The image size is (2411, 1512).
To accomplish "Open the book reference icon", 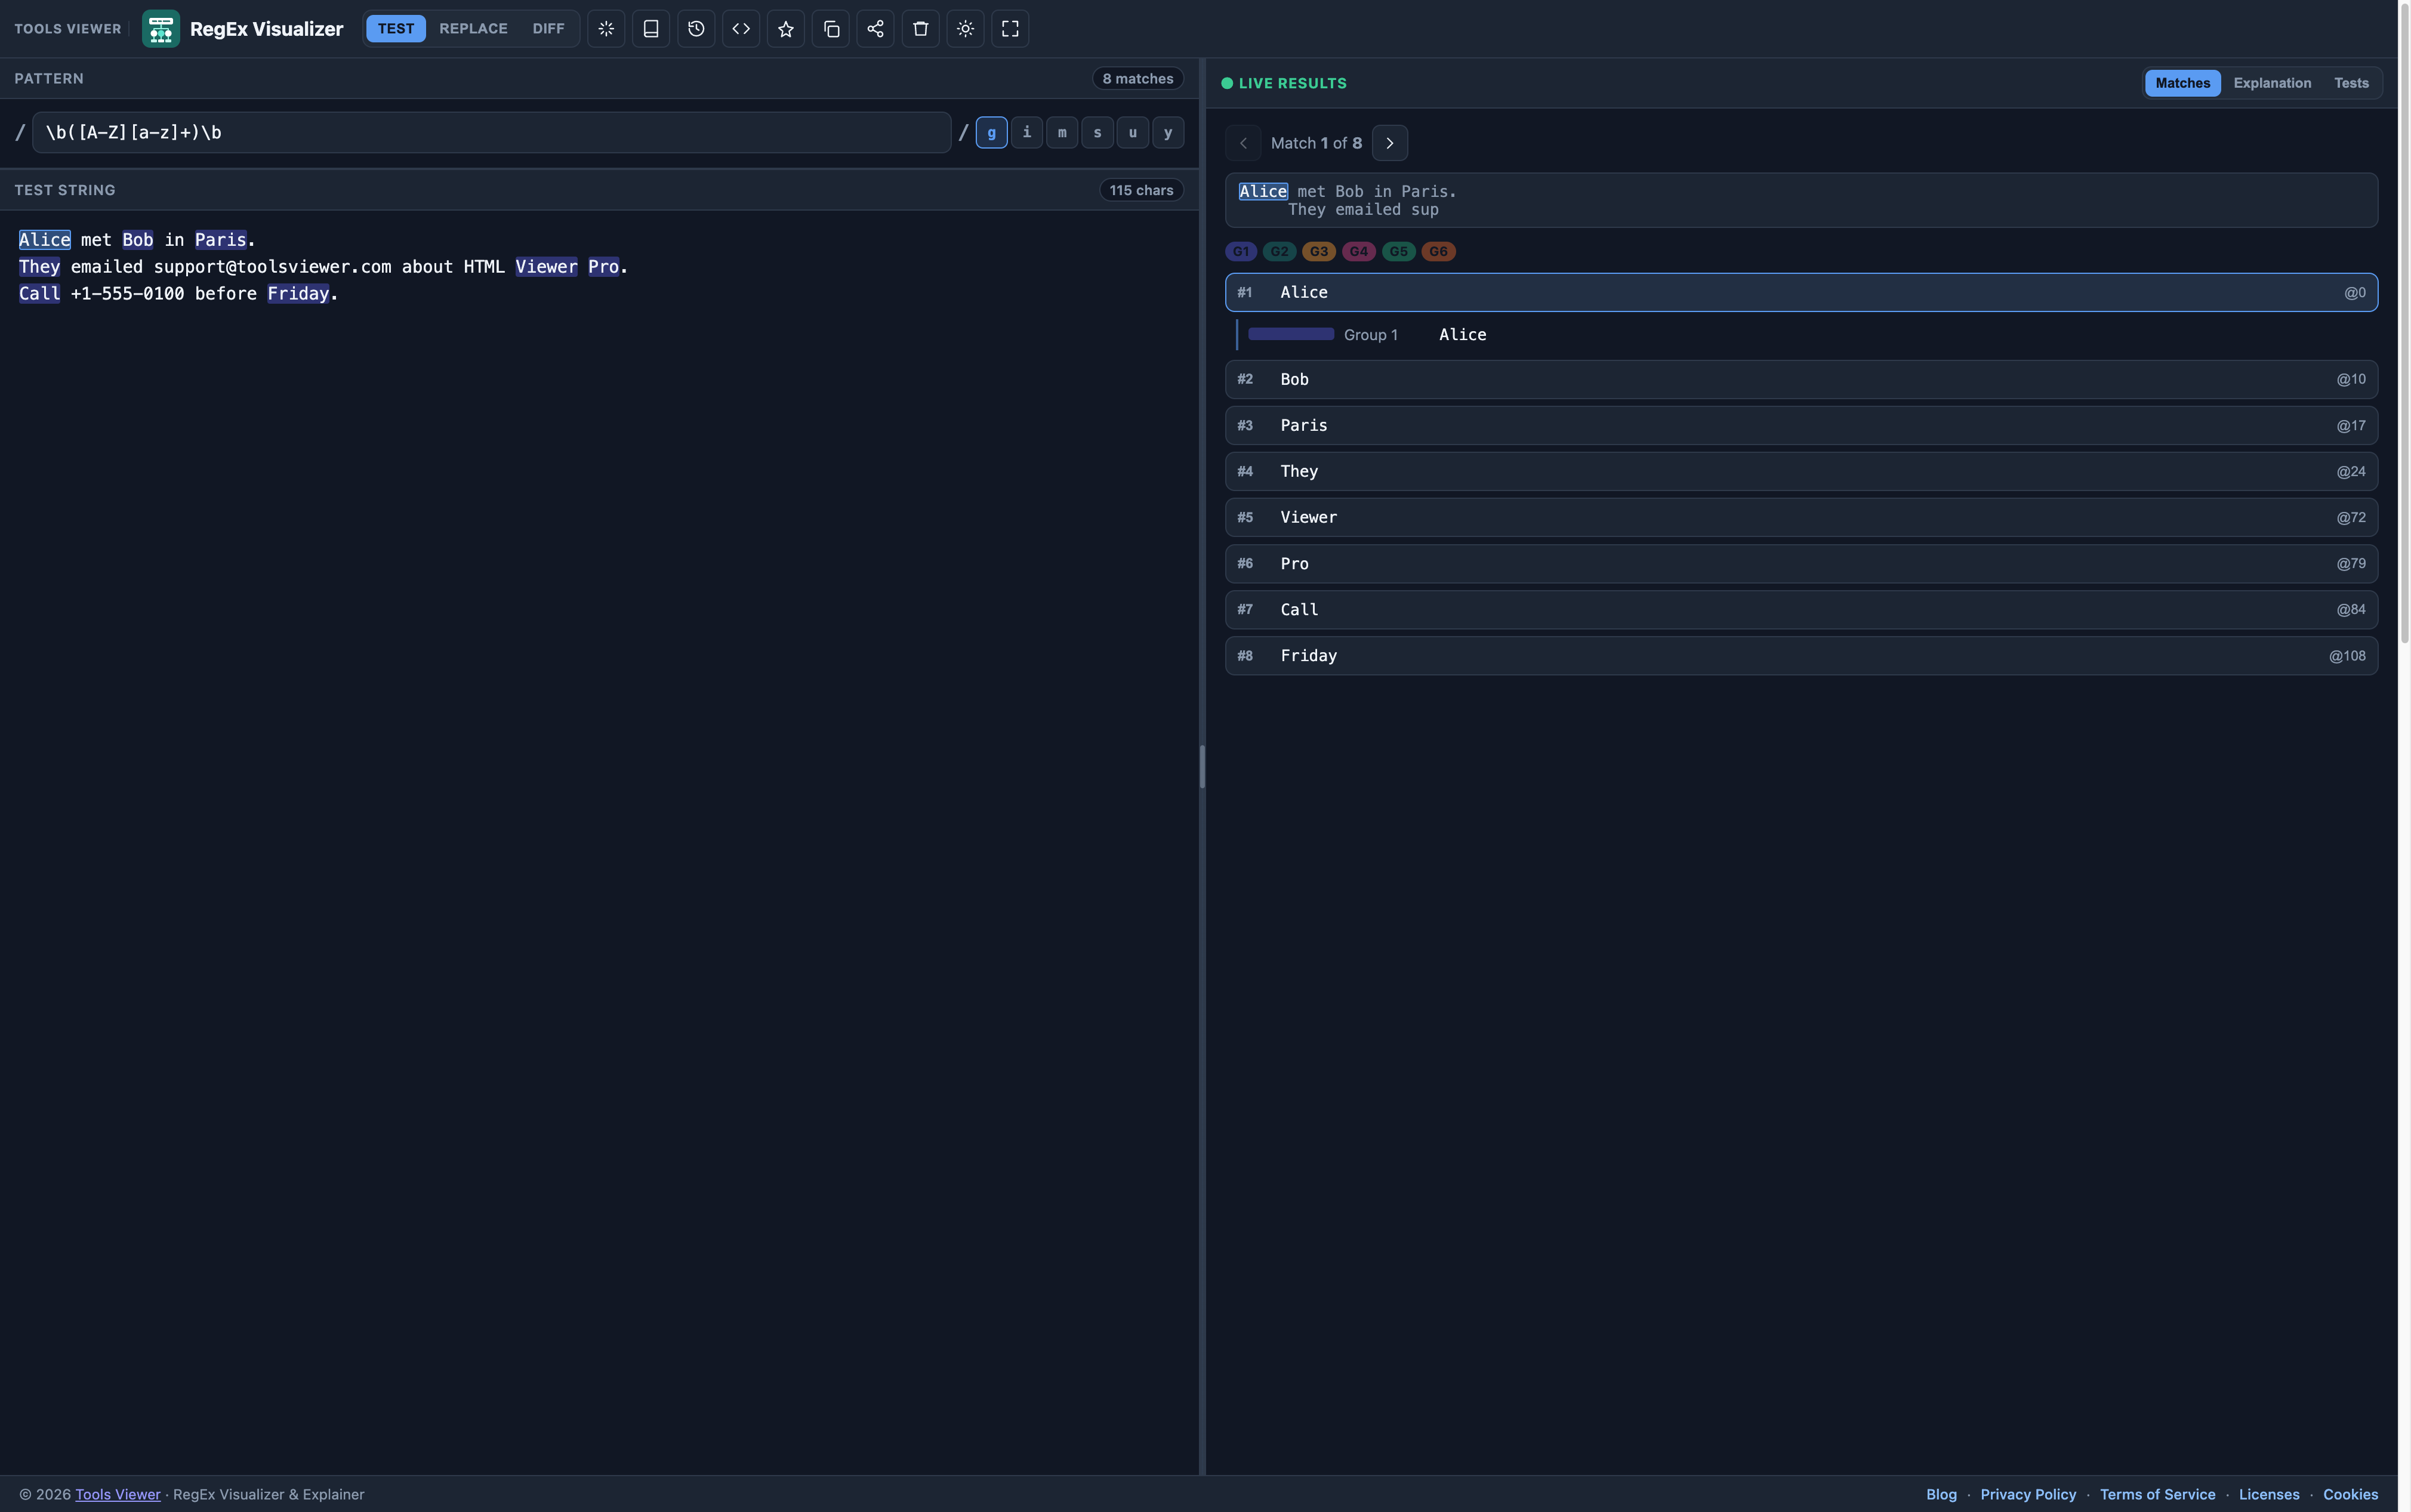I will pyautogui.click(x=651, y=29).
